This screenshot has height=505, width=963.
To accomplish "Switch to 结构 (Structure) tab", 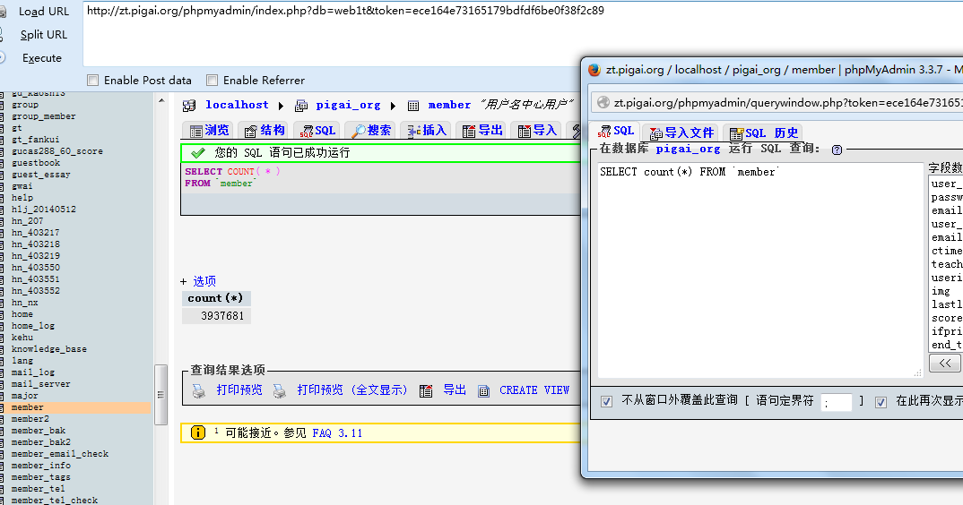I will coord(265,130).
